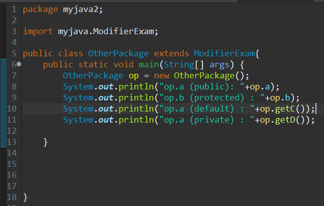Collapse the main method fold marker on line 6
The image size is (324, 206).
click(x=19, y=64)
